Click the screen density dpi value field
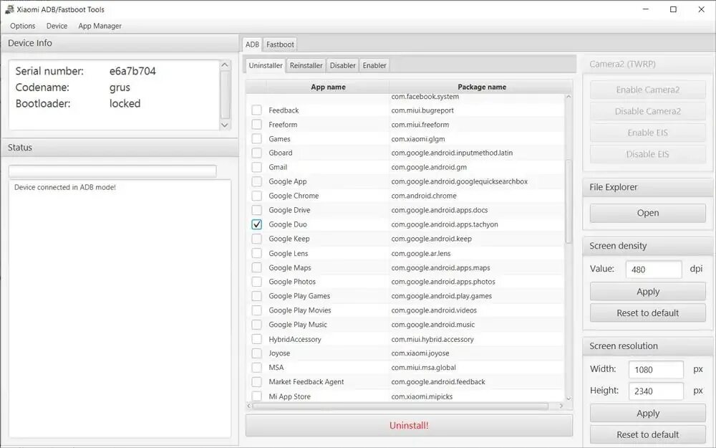Viewport: 716px width, 448px height. point(654,270)
